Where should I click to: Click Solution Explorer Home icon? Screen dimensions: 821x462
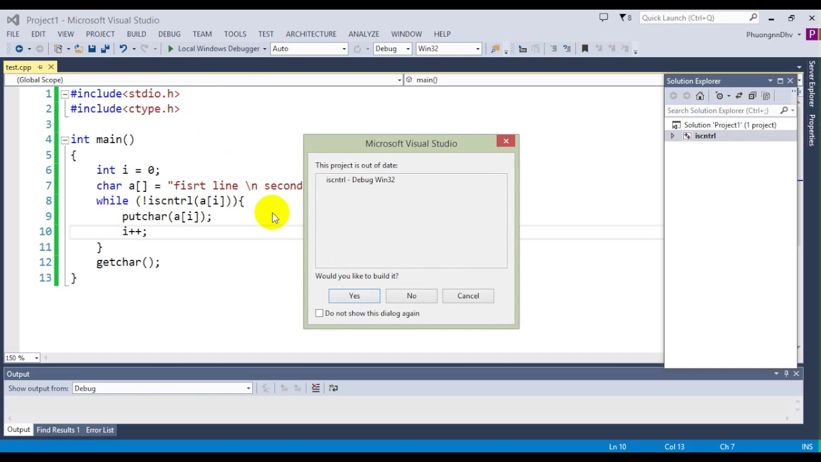(x=700, y=96)
